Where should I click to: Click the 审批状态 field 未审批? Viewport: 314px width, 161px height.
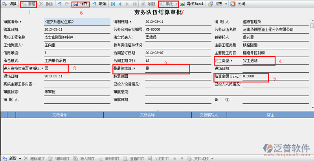coord(77,92)
